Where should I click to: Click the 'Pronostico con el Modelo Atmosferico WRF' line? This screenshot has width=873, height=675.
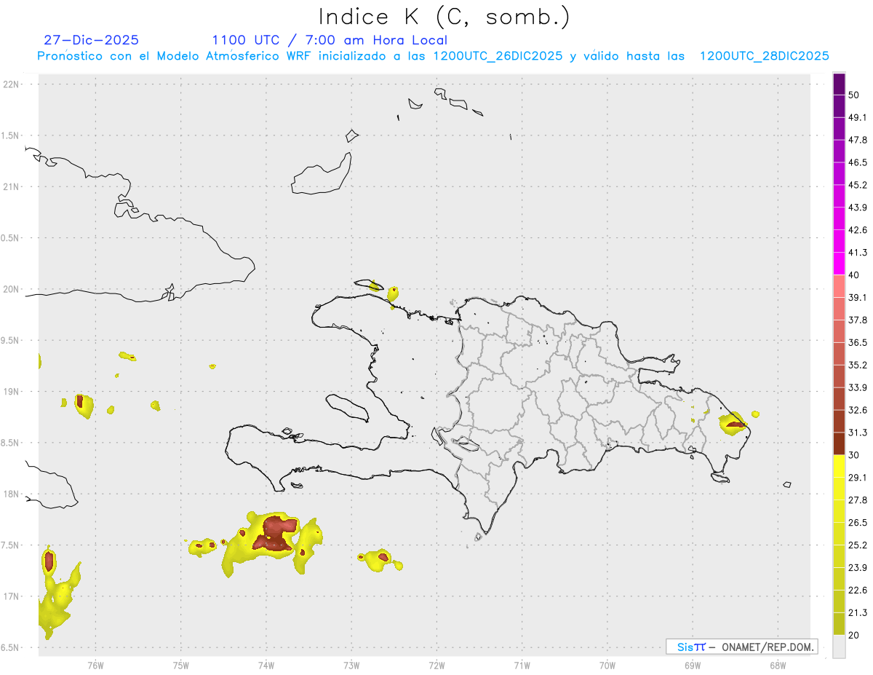(x=433, y=56)
